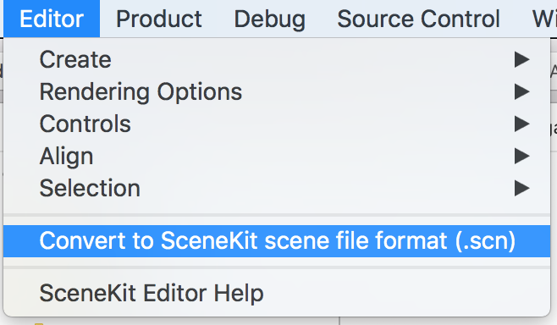Viewport: 557px width, 325px height.
Task: Select the Controls menu entry
Action: pyautogui.click(x=277, y=124)
